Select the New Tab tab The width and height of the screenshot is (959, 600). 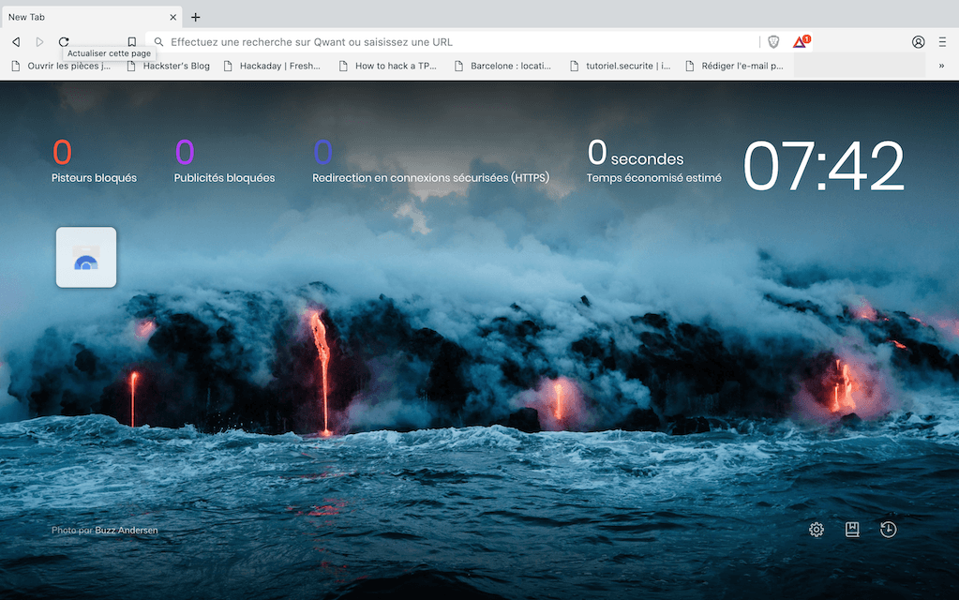coord(84,17)
